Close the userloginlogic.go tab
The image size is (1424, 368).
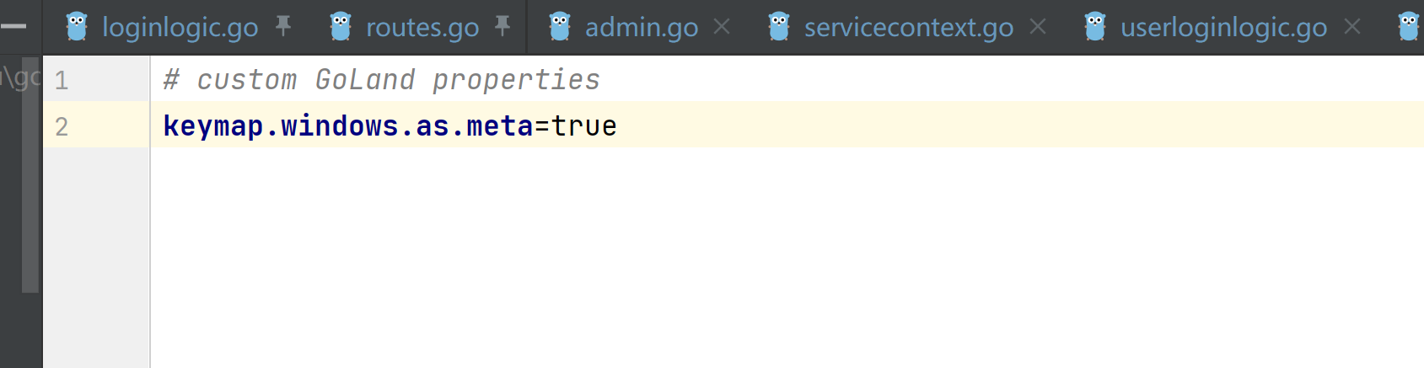click(x=1352, y=27)
